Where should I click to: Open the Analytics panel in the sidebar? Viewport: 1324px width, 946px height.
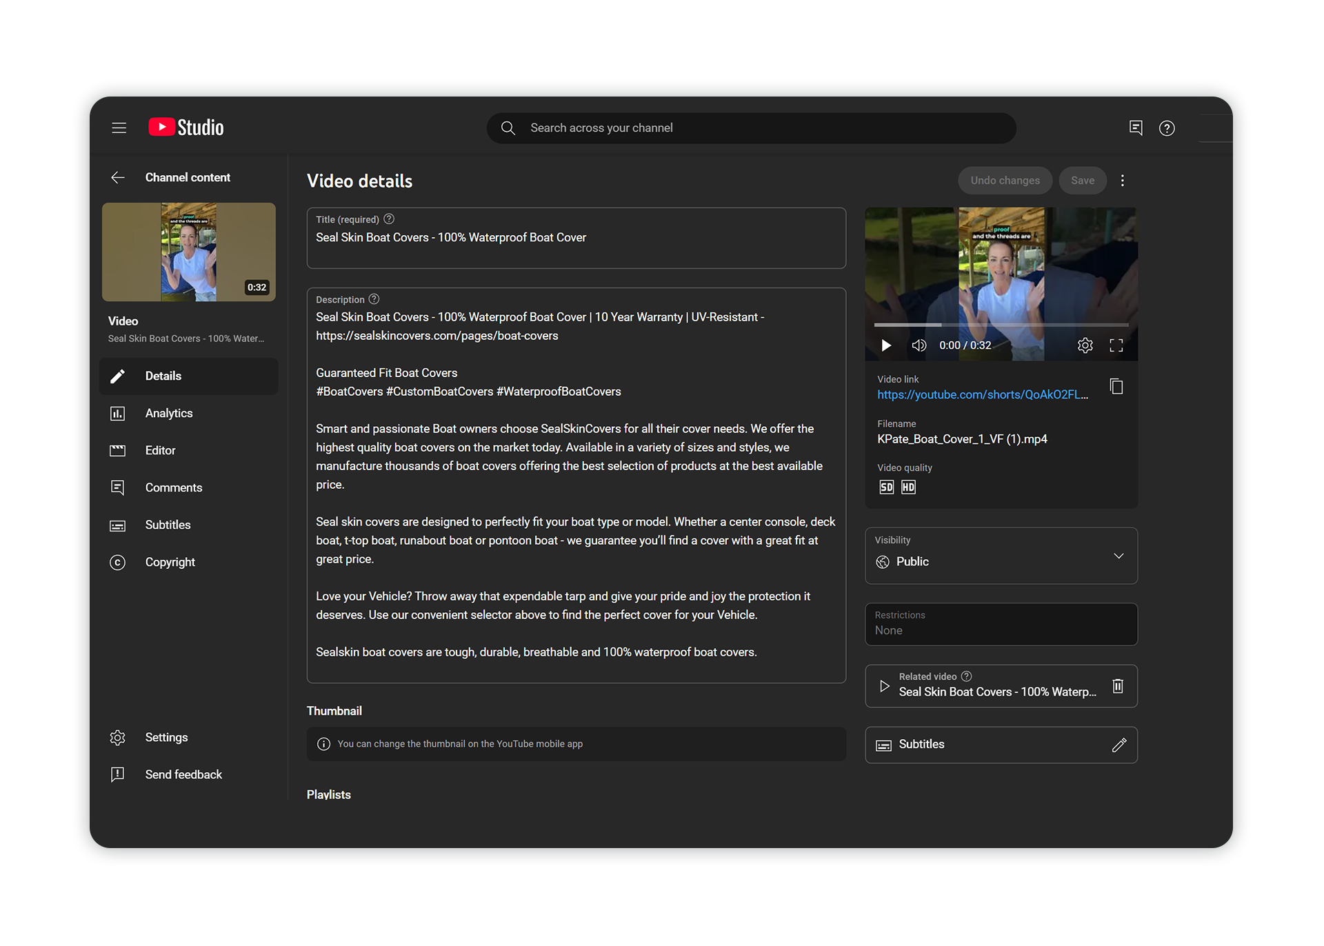click(168, 413)
